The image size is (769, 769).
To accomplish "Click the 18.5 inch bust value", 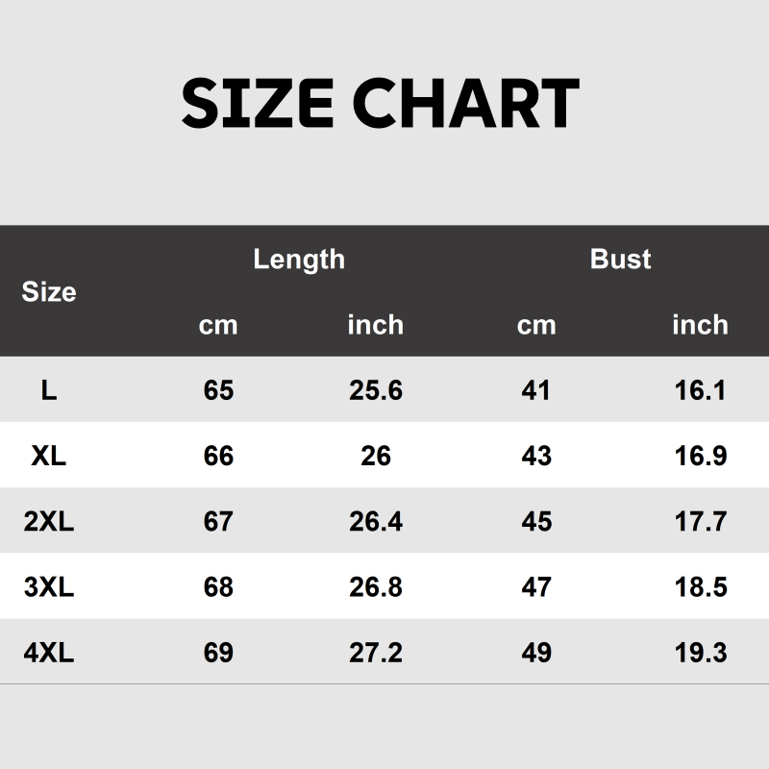I will point(700,587).
